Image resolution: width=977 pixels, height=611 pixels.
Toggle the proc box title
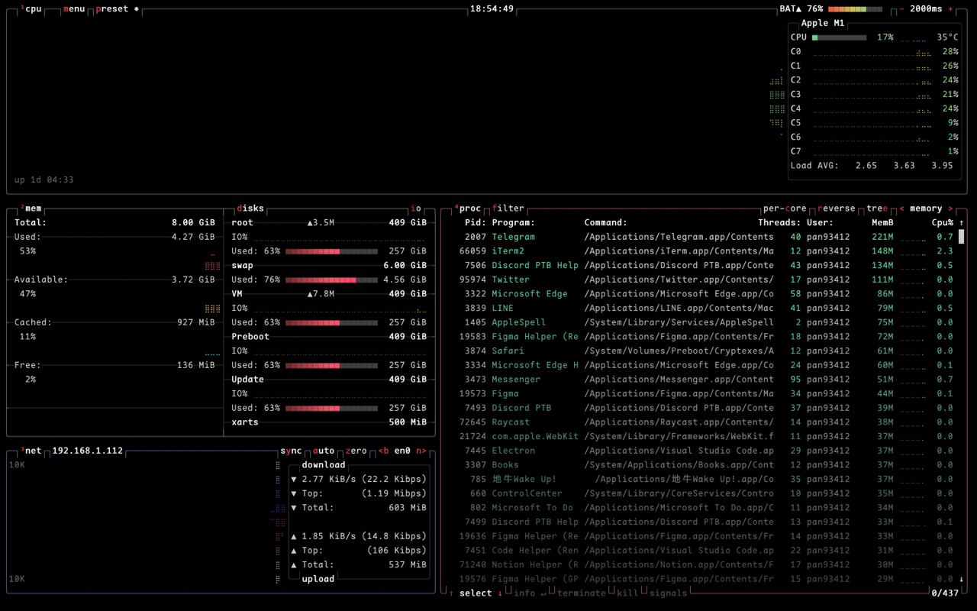(x=468, y=209)
